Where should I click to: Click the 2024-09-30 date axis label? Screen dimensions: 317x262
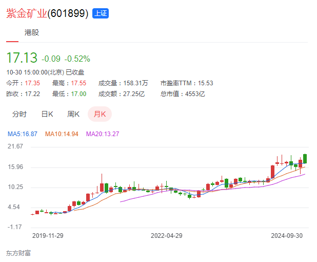point(287,236)
